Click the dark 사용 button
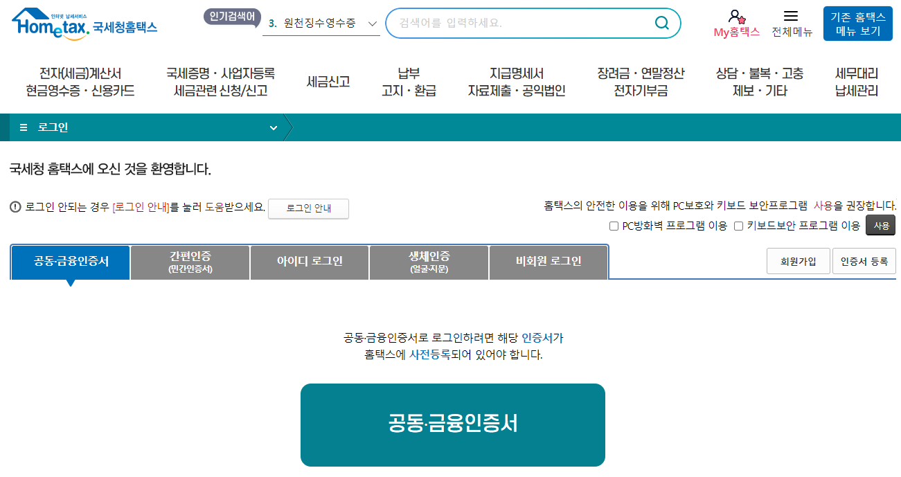The image size is (901, 477). [x=880, y=224]
